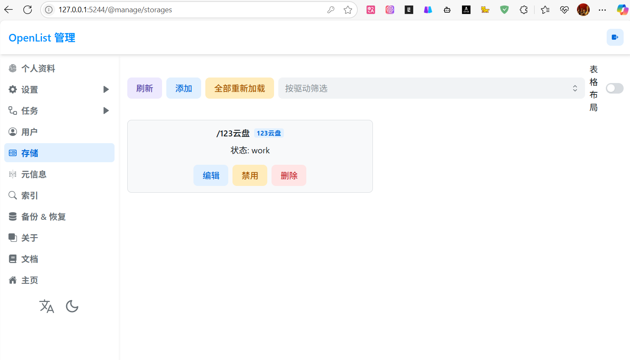
Task: Bookmark this page with the star icon
Action: pos(348,10)
